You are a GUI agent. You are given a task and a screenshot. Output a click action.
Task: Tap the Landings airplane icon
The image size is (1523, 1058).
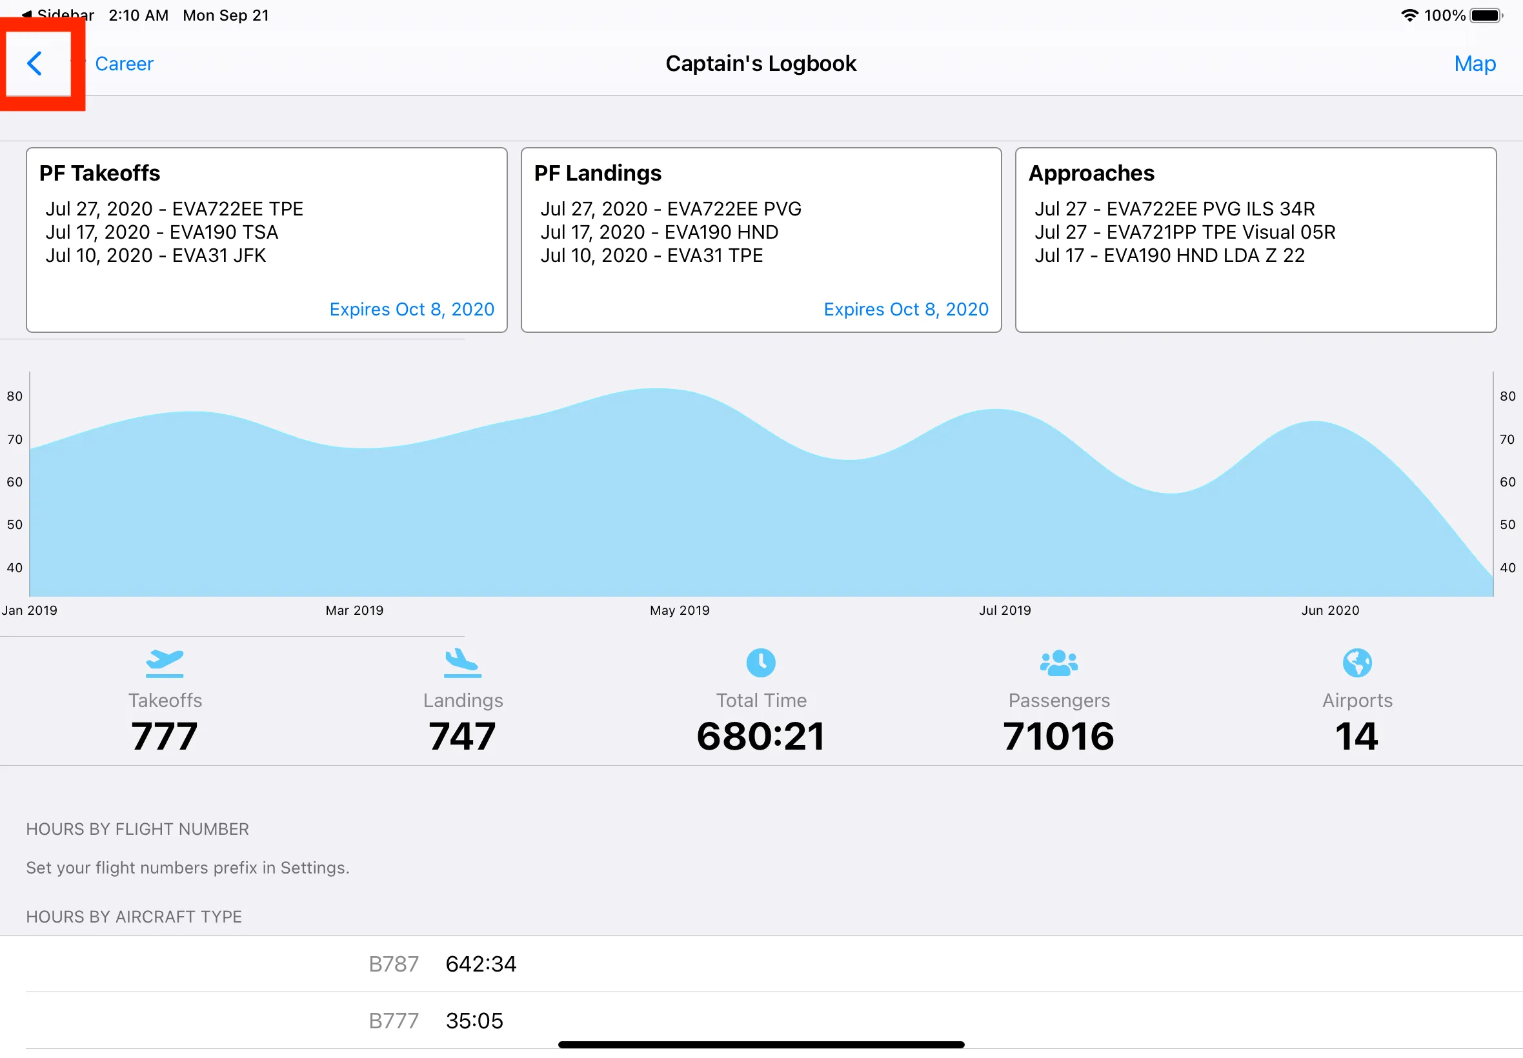point(462,663)
